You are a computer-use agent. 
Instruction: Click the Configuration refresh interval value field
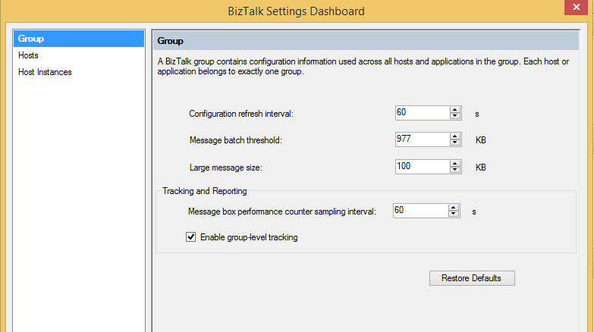[x=423, y=113]
